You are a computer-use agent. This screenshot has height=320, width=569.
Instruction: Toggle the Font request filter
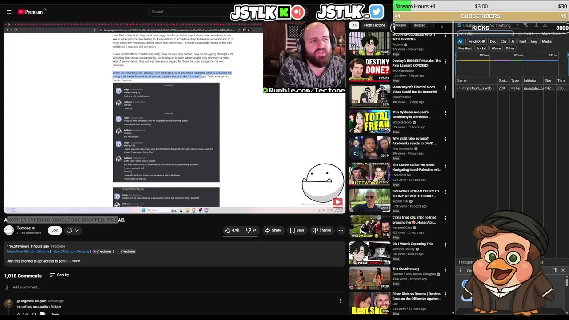[523, 41]
